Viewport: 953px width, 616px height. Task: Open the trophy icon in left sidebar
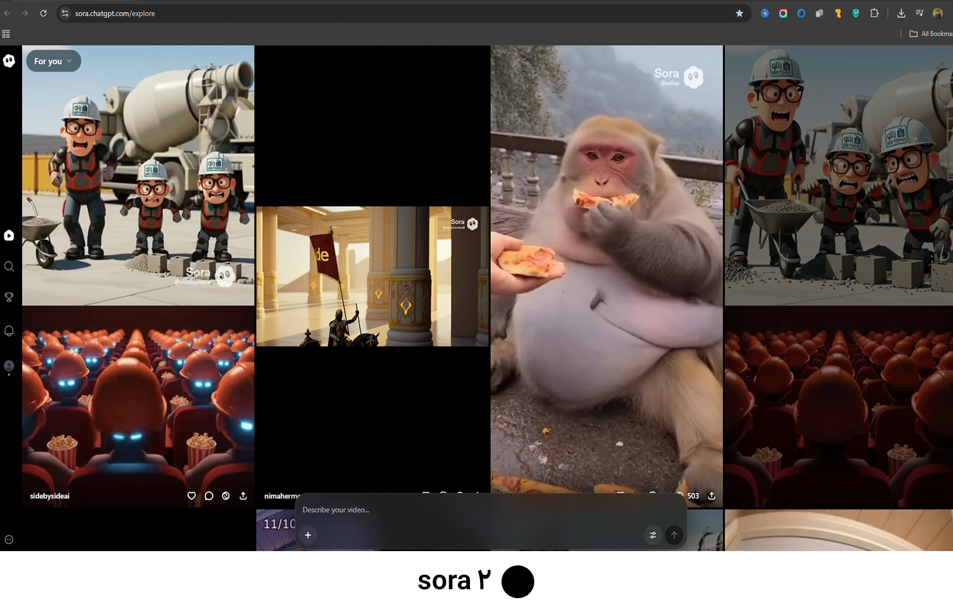9,297
